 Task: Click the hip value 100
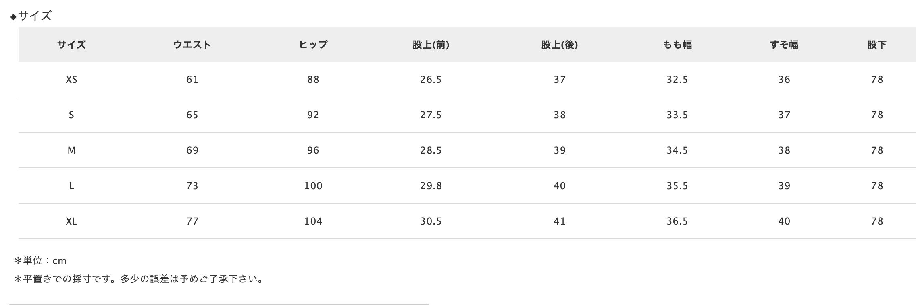(x=313, y=186)
